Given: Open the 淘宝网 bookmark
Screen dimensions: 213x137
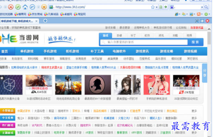Looking at the screenshot, I should [x=80, y=14].
